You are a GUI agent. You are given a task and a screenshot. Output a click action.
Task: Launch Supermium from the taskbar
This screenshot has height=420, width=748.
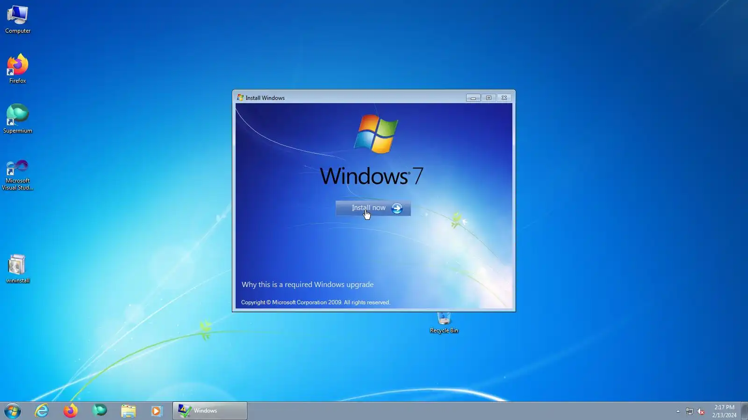(x=100, y=411)
